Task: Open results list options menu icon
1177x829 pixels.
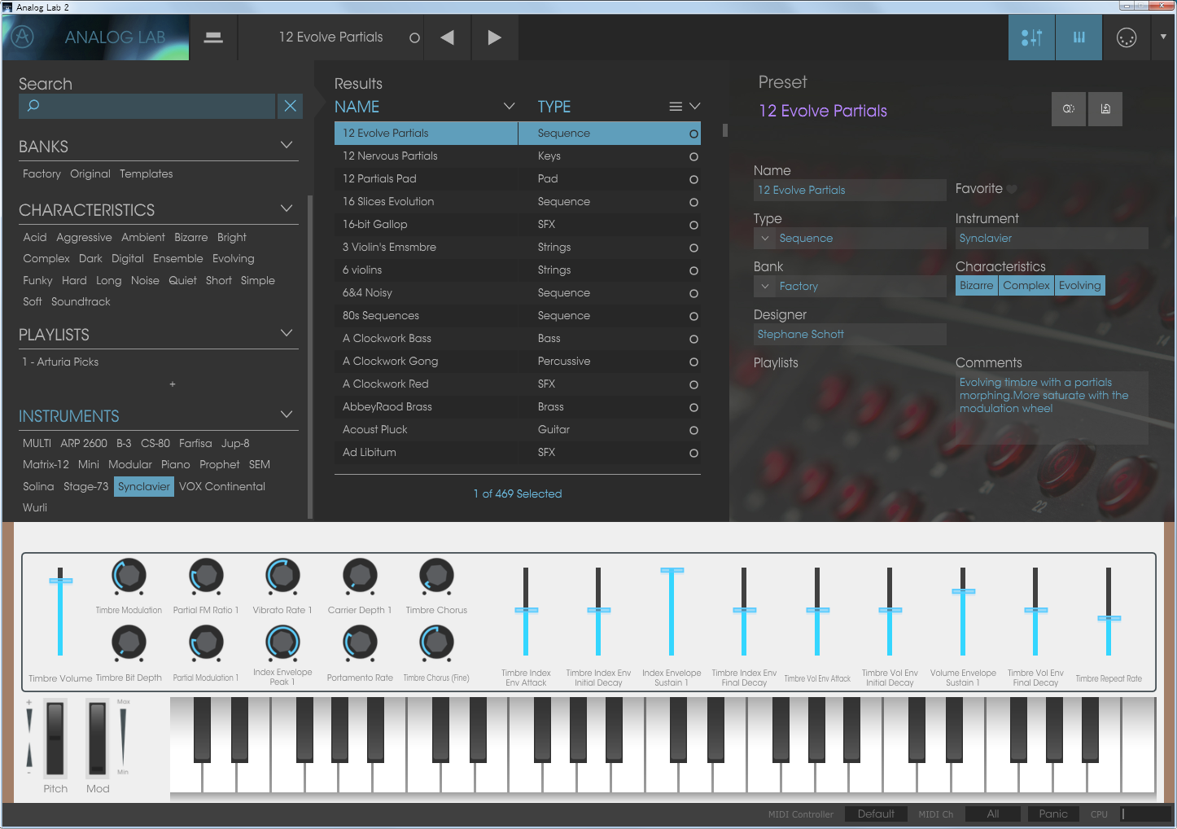Action: [676, 107]
